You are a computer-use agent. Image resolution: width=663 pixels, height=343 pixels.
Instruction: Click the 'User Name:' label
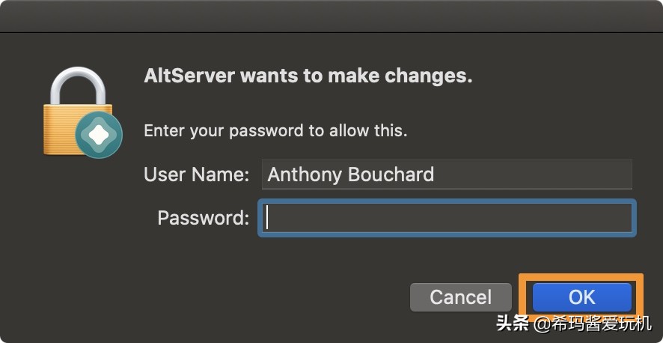[x=196, y=175]
